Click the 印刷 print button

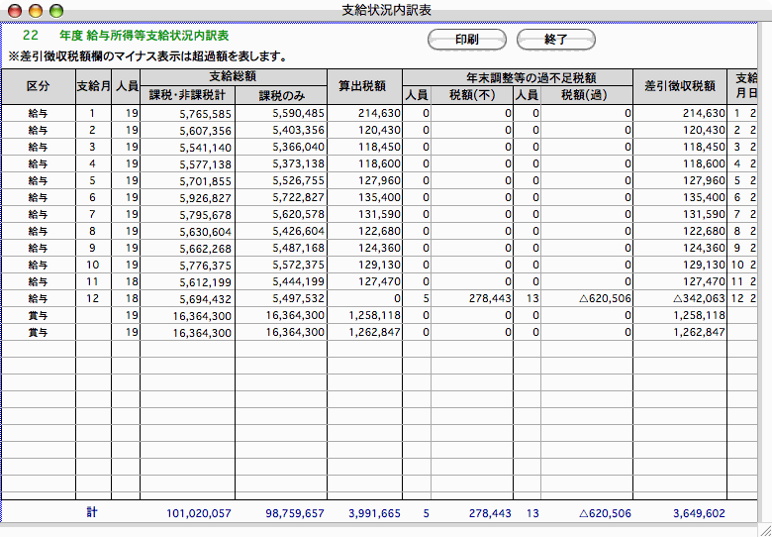click(467, 40)
